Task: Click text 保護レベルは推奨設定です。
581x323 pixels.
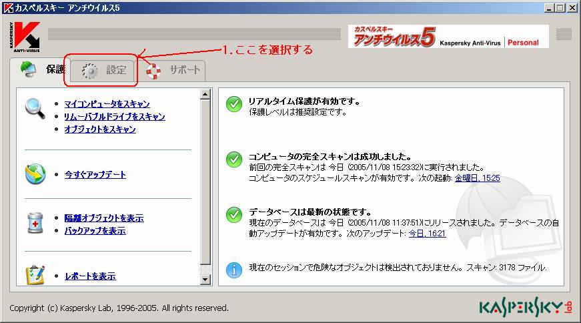Action: [x=298, y=112]
